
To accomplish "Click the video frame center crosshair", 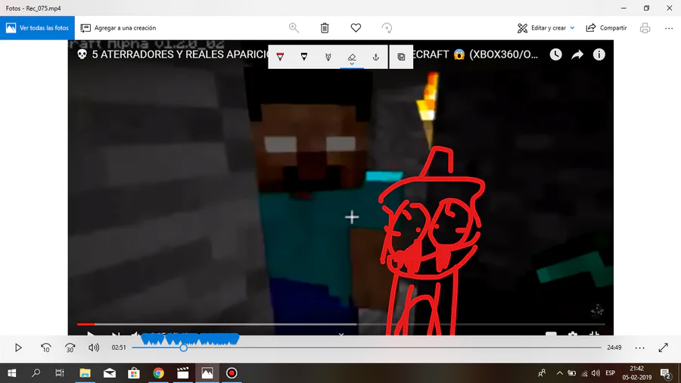I will pos(352,217).
